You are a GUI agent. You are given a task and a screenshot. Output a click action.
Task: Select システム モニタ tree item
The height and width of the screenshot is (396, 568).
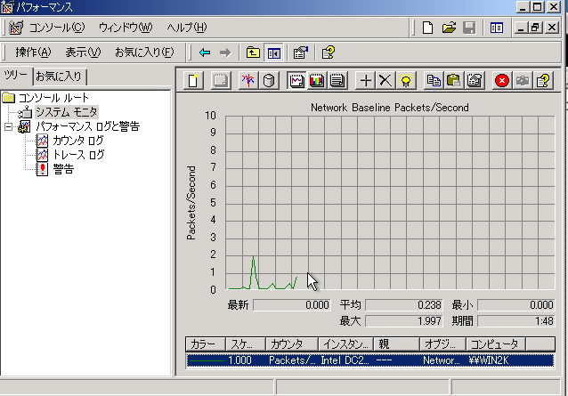tap(66, 112)
